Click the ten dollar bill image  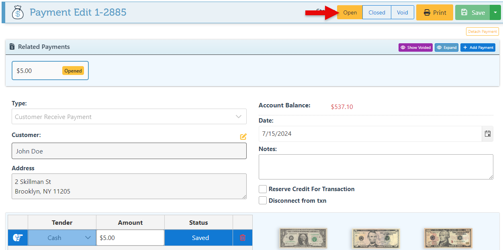(x=448, y=239)
